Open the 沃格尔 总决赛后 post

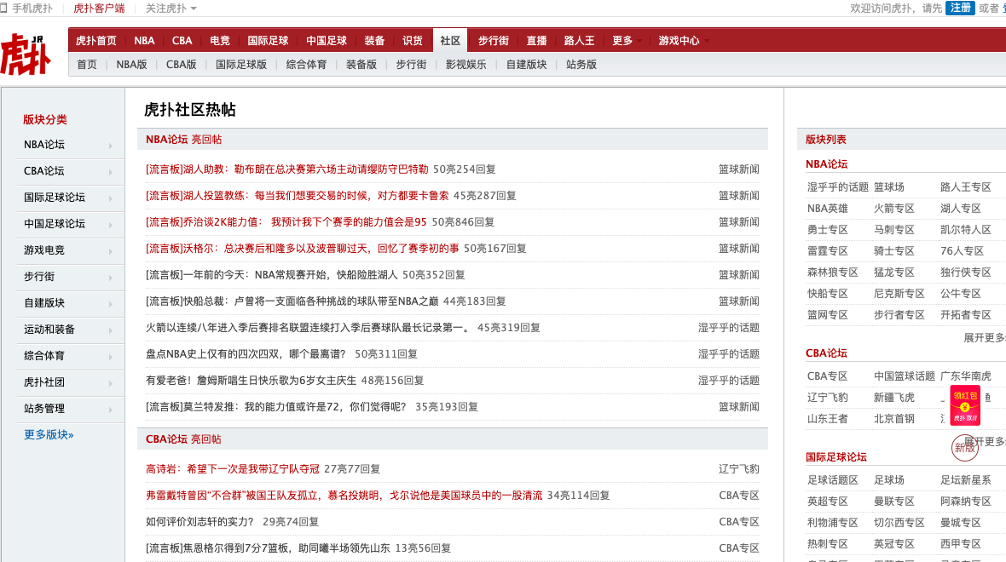click(x=302, y=248)
